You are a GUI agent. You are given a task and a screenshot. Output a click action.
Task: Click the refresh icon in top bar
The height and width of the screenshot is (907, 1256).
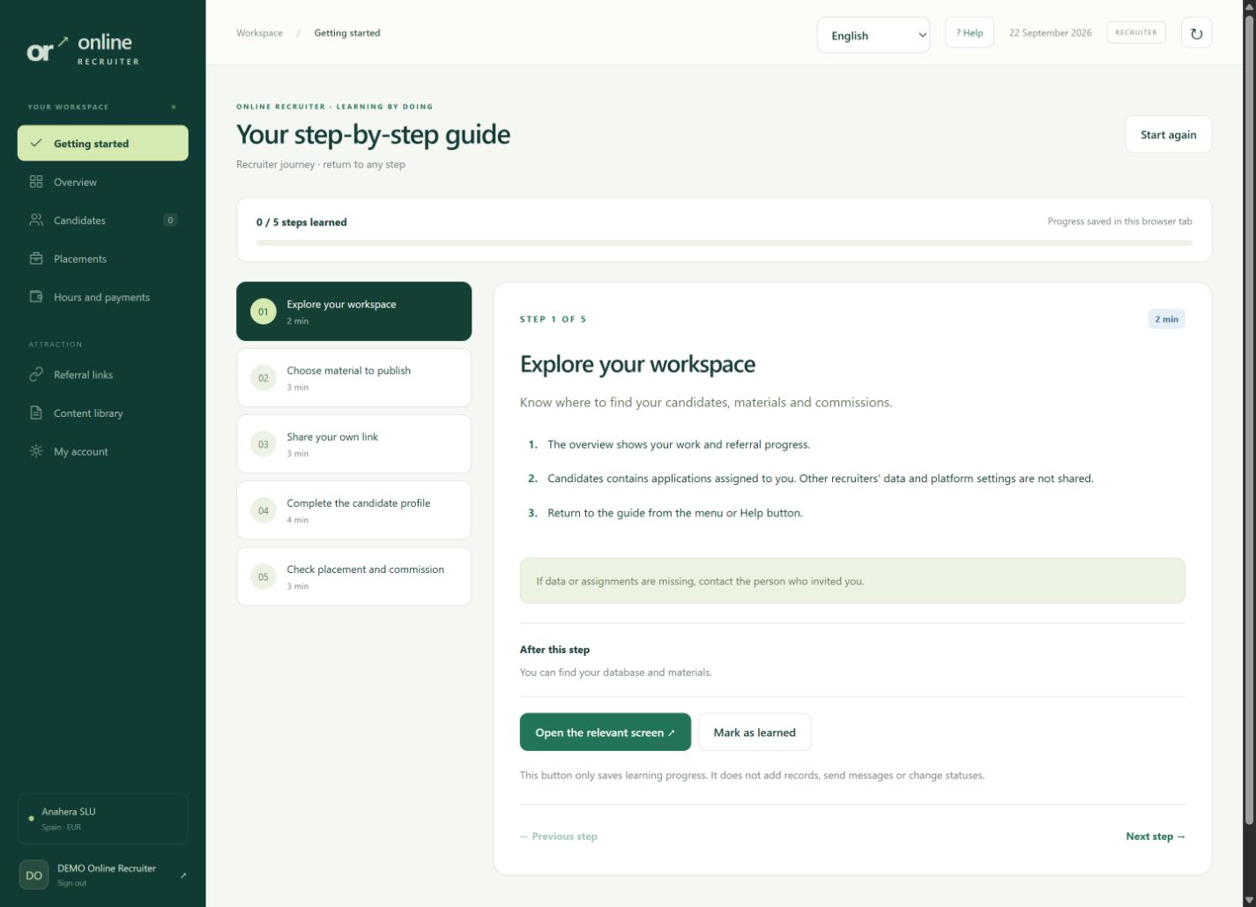click(1196, 33)
